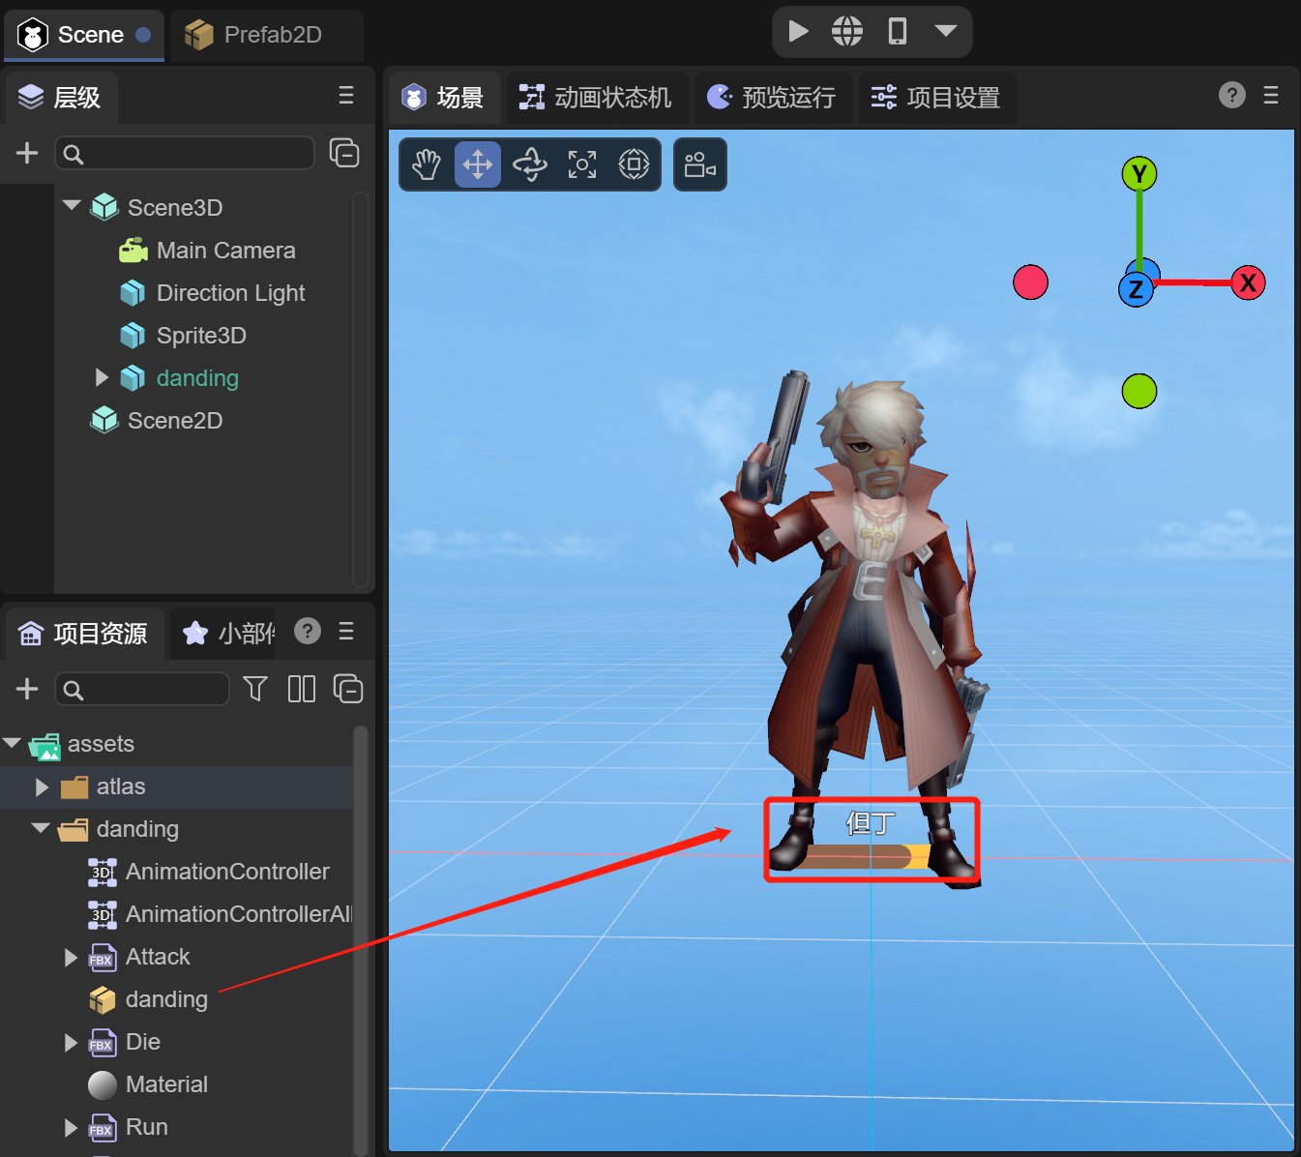Expand the atlas folder
This screenshot has height=1157, width=1301.
[43, 786]
